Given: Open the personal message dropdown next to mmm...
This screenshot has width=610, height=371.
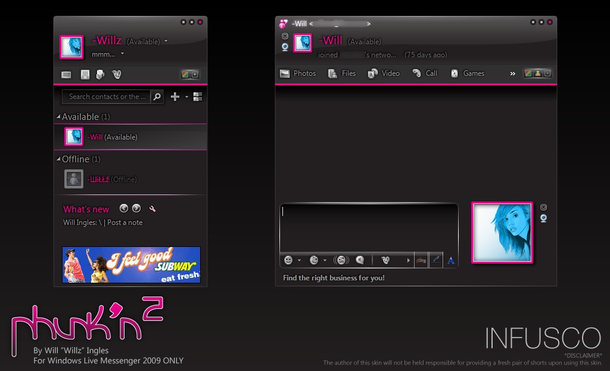Looking at the screenshot, I should (123, 54).
